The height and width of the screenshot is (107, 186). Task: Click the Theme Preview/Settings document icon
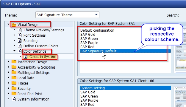(x=20, y=30)
